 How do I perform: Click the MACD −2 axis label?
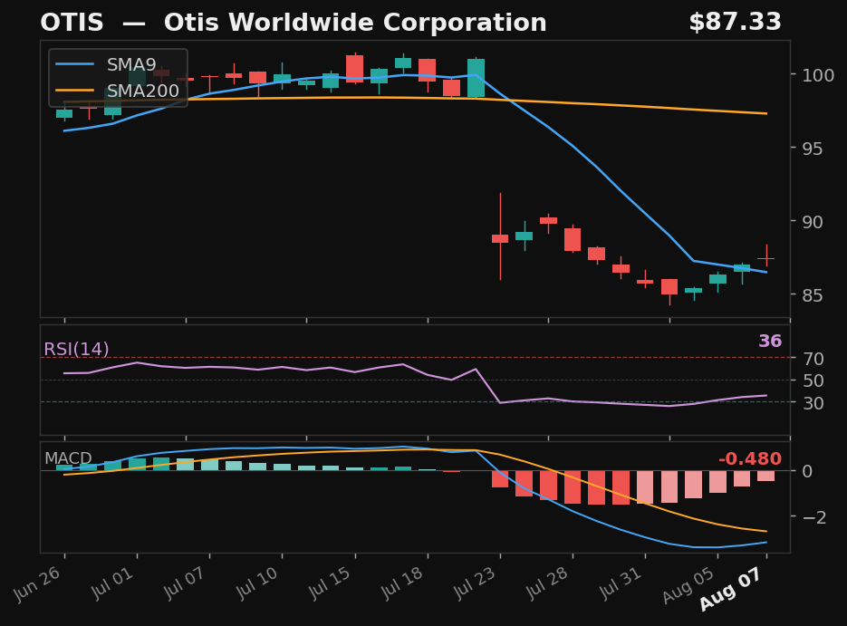pyautogui.click(x=814, y=517)
